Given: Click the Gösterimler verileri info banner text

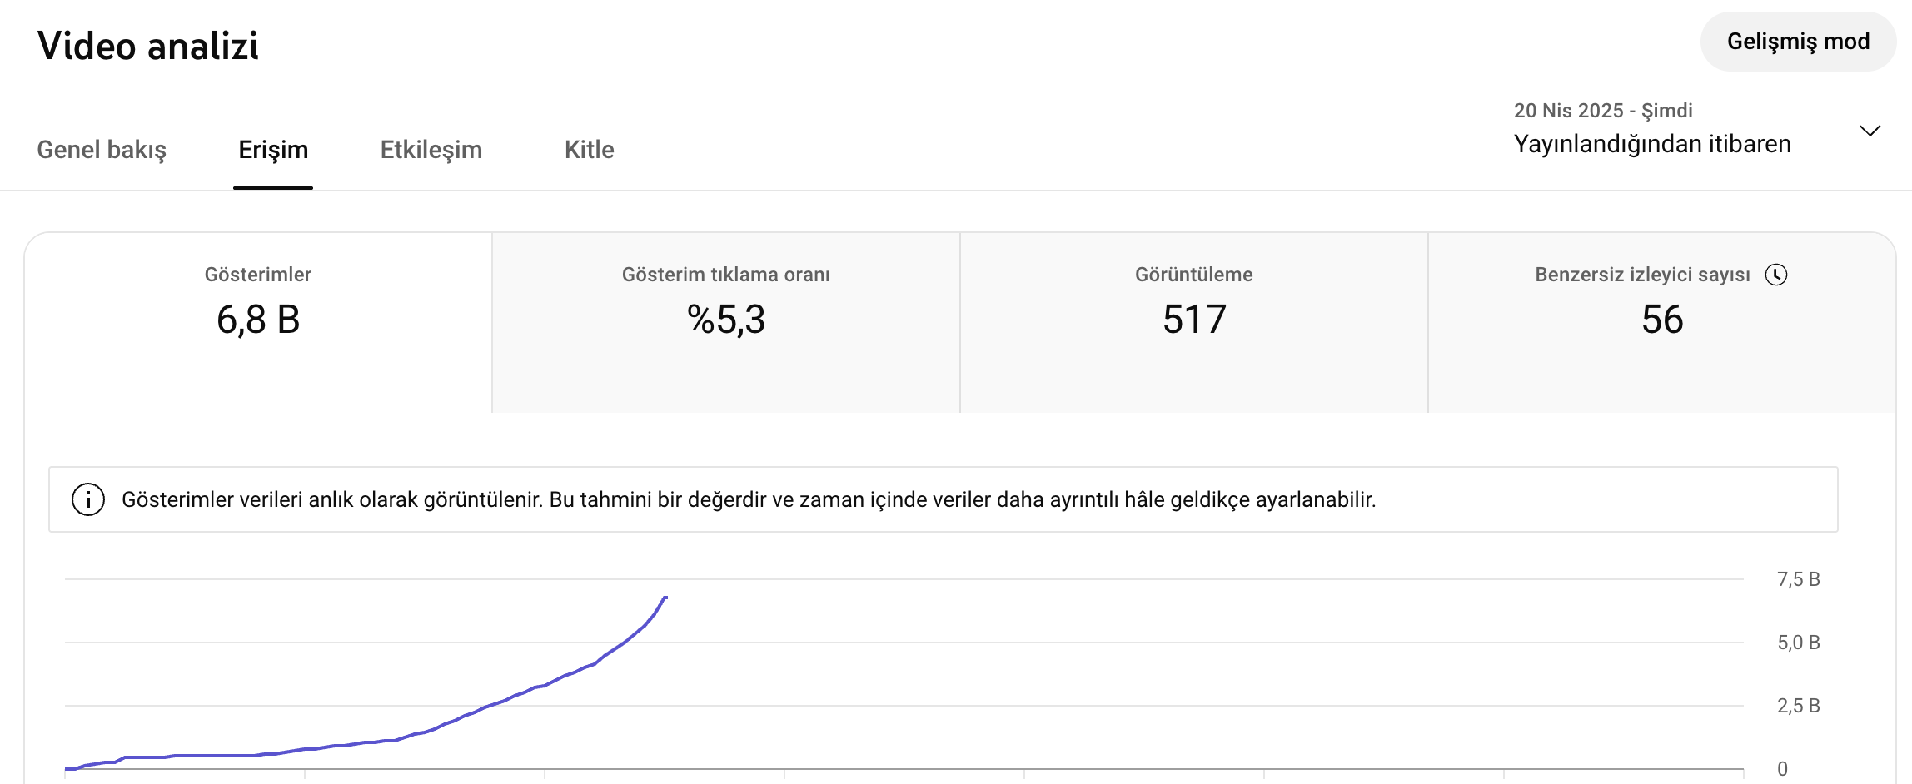Looking at the screenshot, I should click(x=749, y=499).
